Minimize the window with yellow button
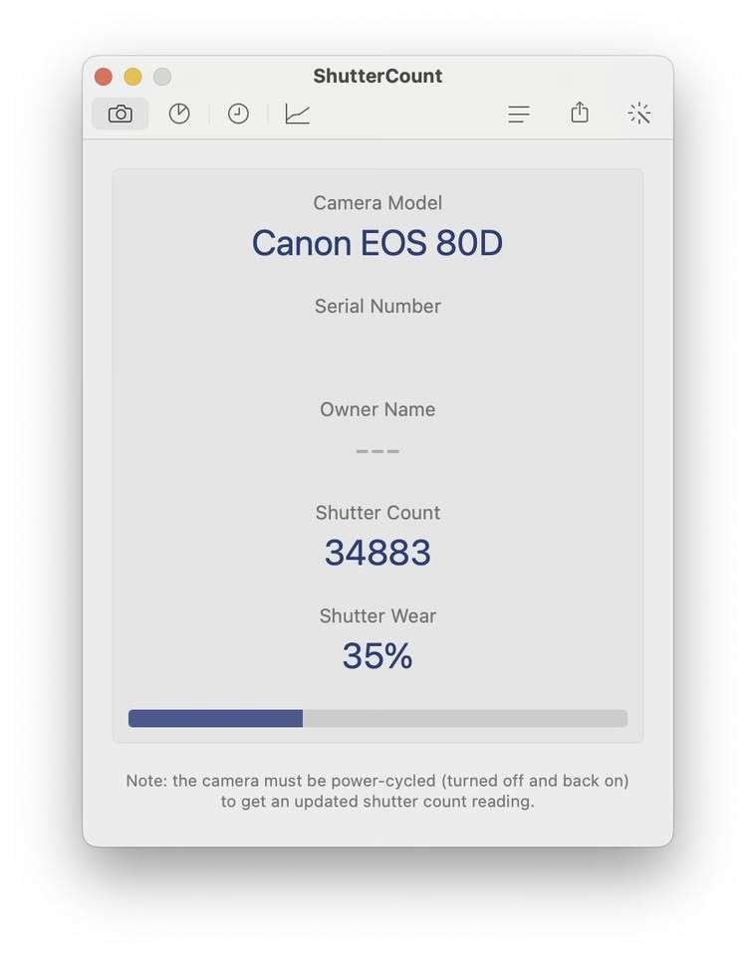Viewport: 756px width, 956px height. click(x=132, y=77)
